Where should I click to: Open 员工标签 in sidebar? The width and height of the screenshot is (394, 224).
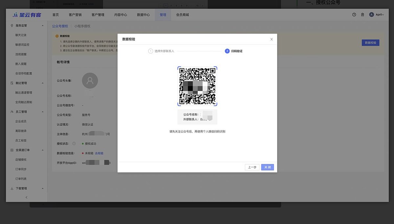[x=21, y=141]
